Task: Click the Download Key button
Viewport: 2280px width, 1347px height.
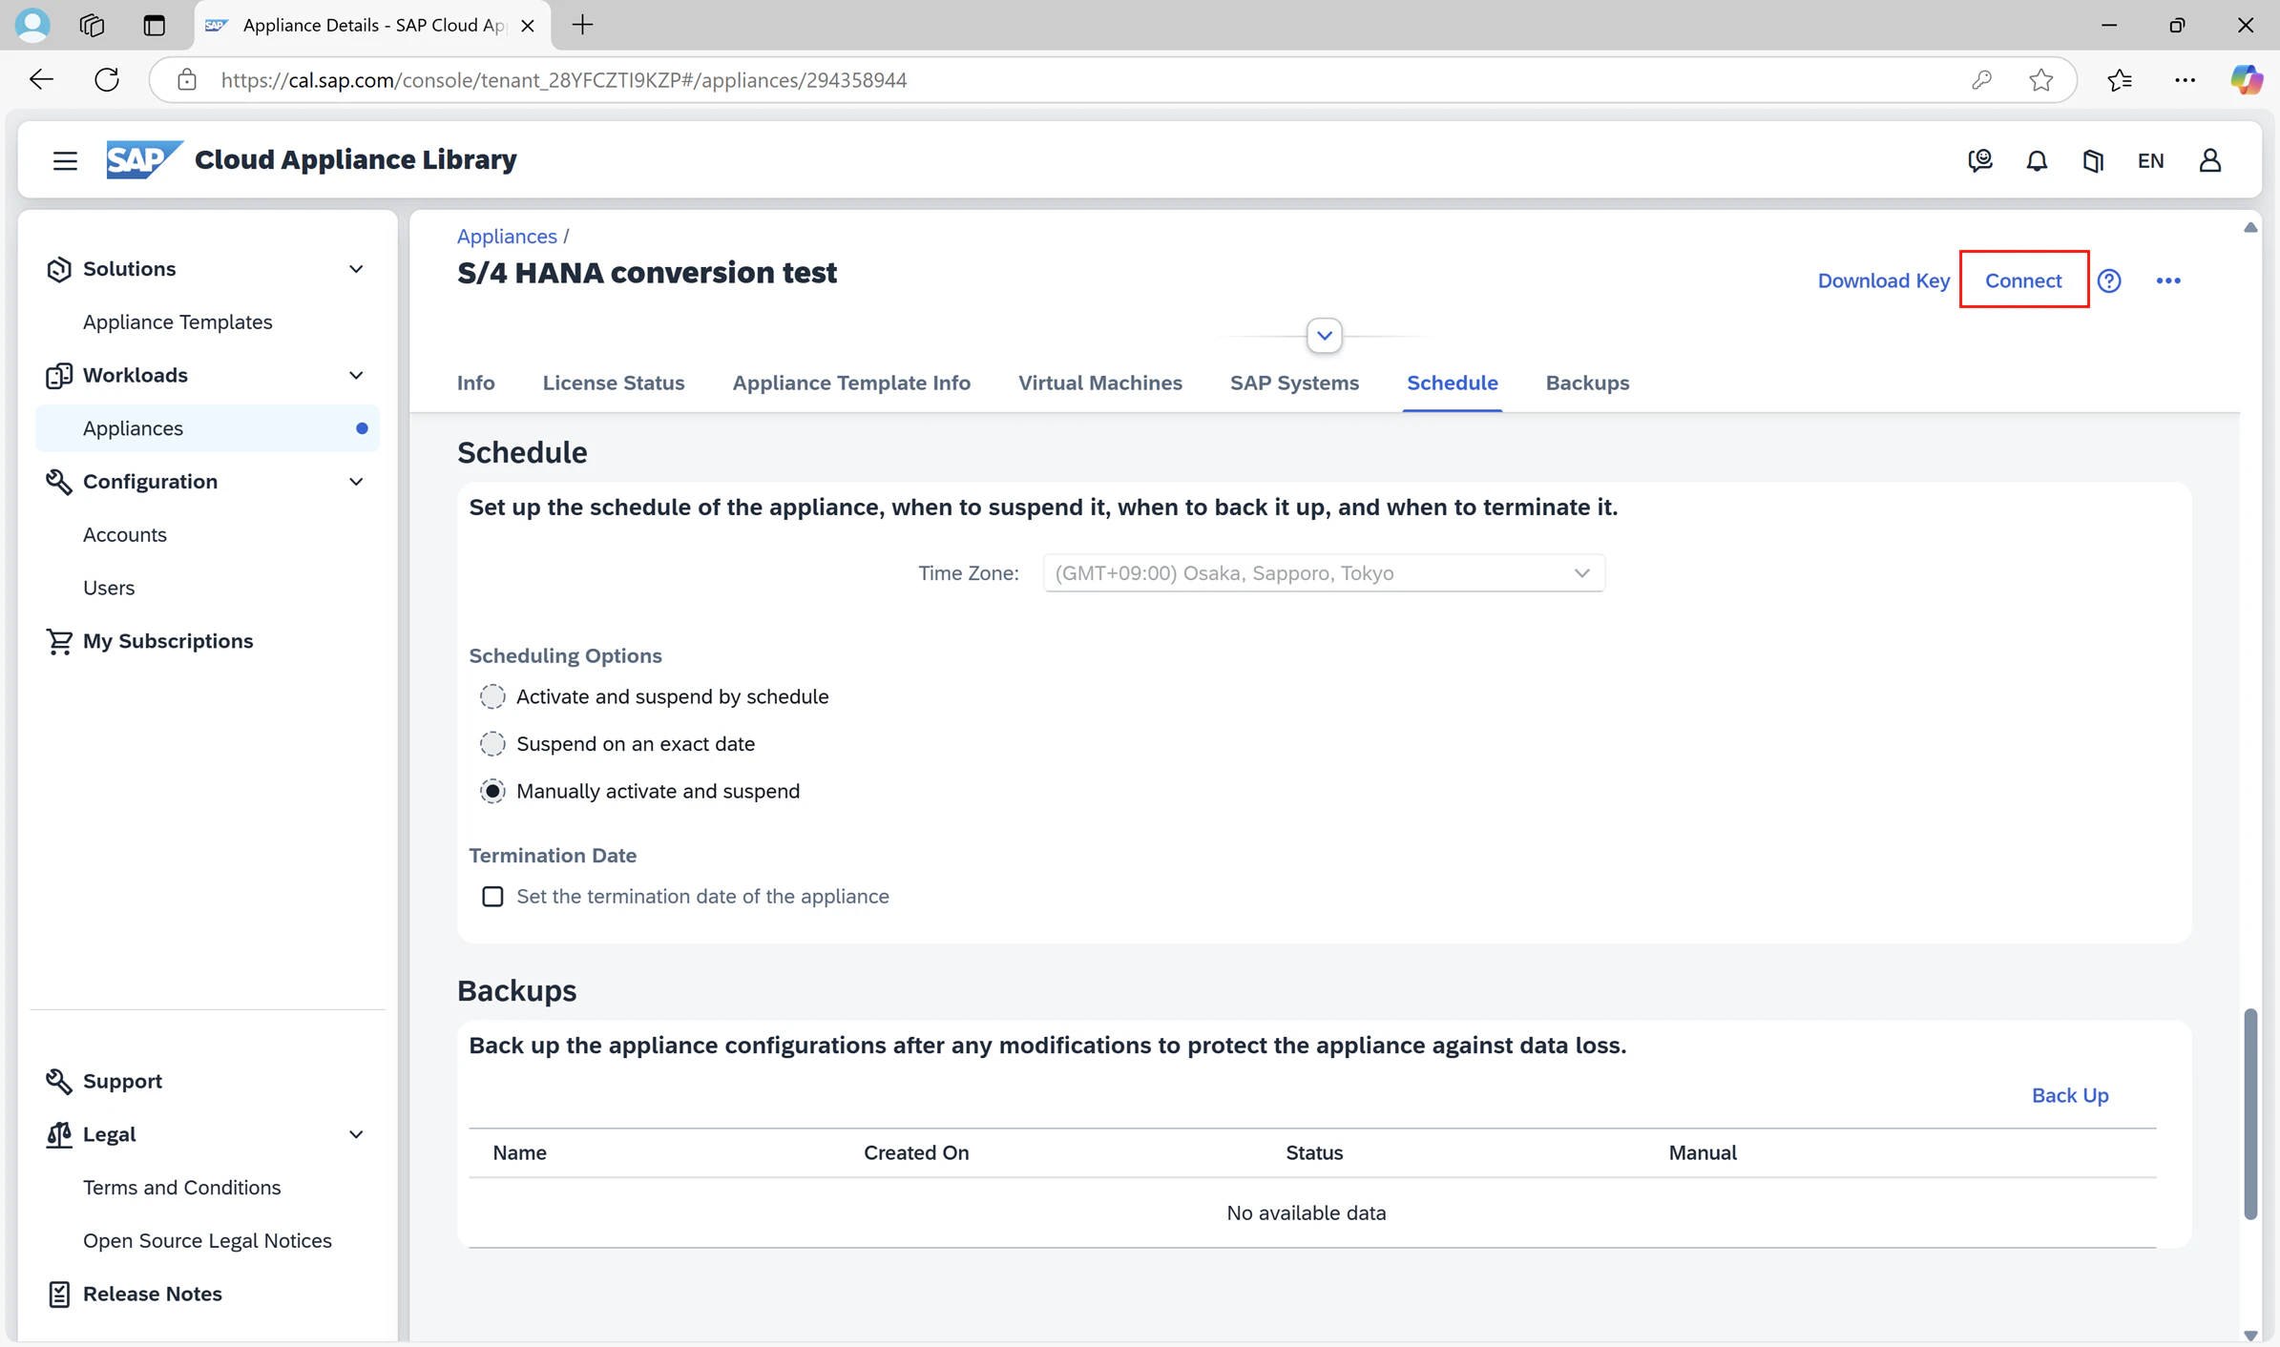Action: (x=1884, y=280)
